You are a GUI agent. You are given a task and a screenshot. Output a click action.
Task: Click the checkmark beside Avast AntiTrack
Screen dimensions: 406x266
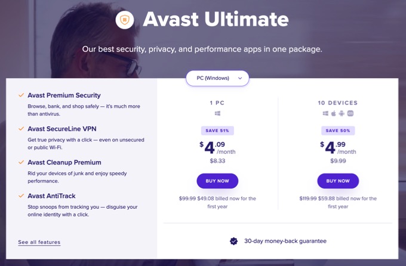pos(21,195)
